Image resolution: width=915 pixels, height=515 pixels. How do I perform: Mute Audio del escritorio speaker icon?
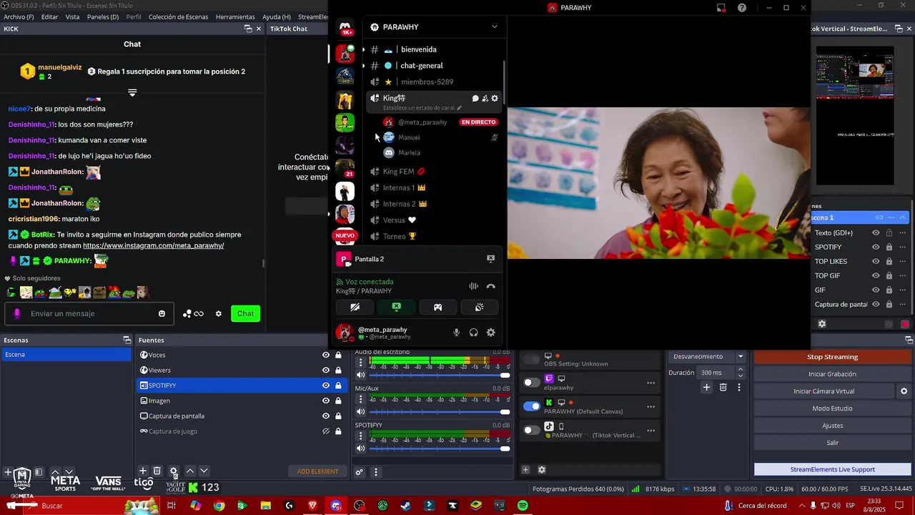tap(360, 375)
